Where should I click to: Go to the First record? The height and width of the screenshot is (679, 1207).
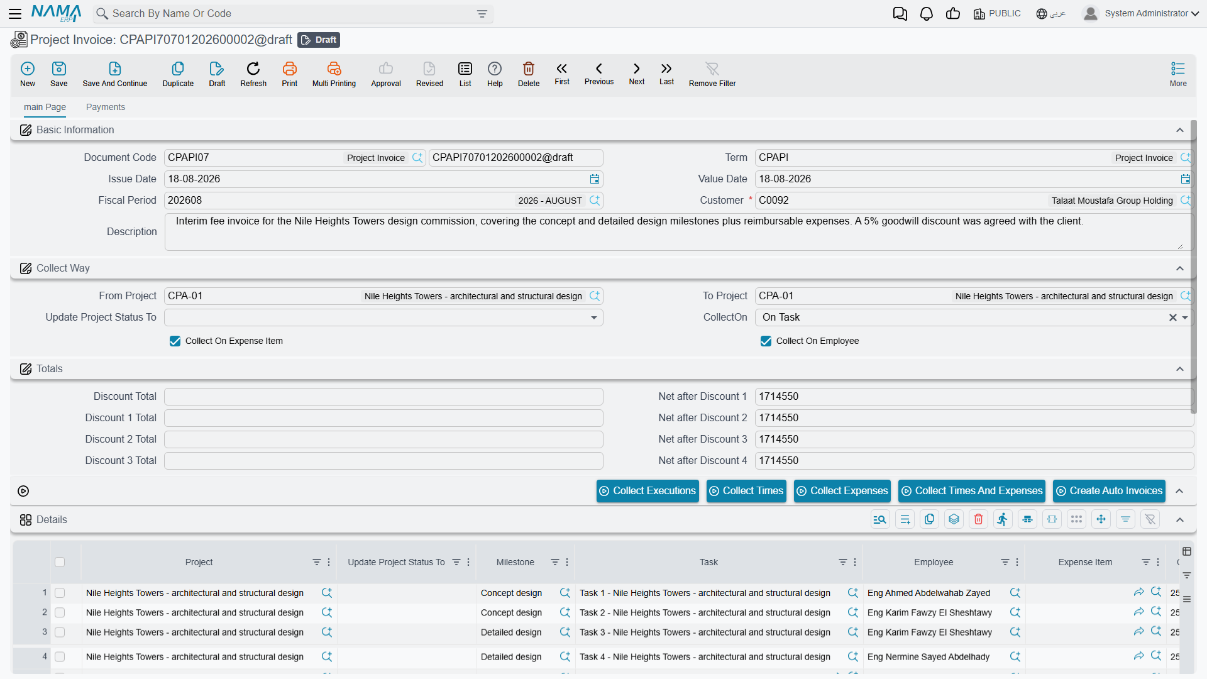tap(562, 74)
